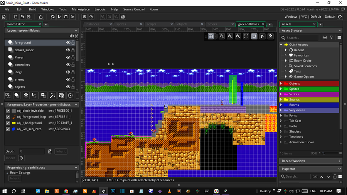Click the Inherit button under Room Settings
The height and width of the screenshot is (195, 347).
pyautogui.click(x=15, y=178)
